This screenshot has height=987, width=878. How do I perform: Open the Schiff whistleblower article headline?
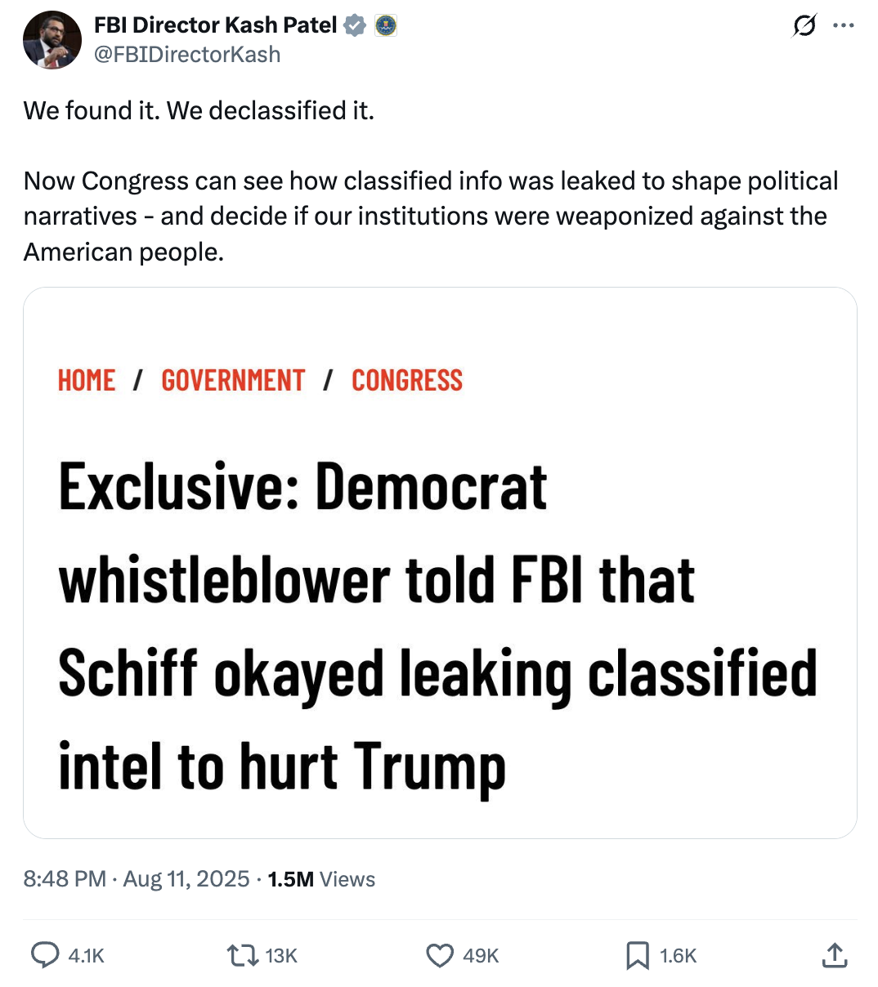[x=437, y=625]
